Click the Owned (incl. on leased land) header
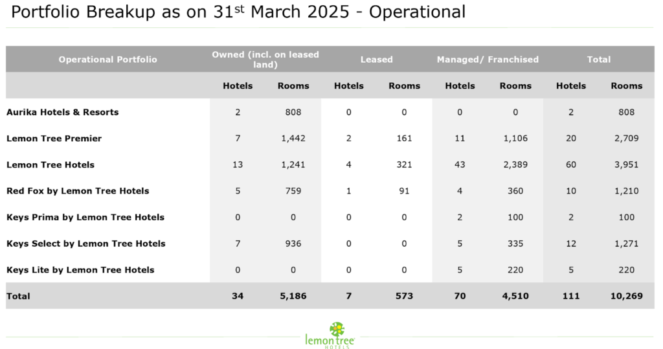 click(265, 59)
